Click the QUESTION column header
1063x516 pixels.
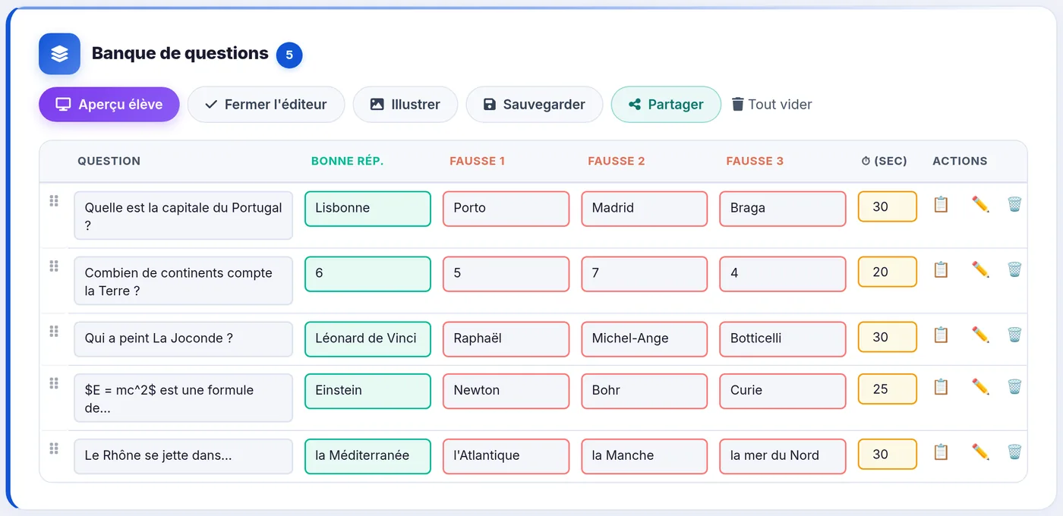click(109, 161)
